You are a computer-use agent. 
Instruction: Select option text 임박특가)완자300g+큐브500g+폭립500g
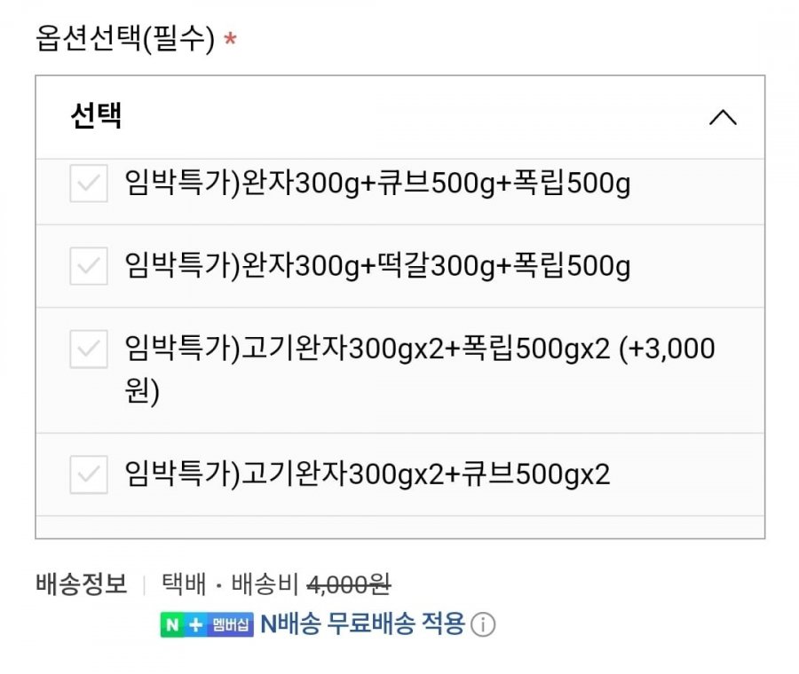(377, 184)
